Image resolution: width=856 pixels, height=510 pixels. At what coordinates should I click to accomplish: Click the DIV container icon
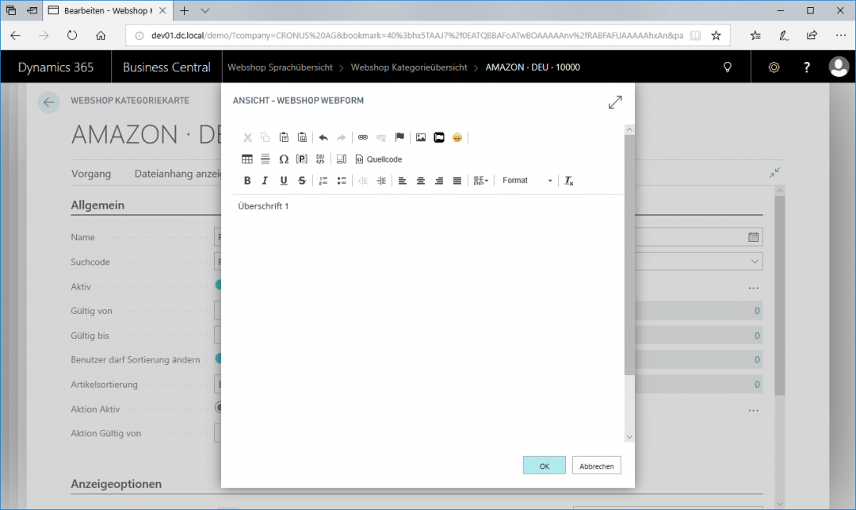tap(320, 159)
